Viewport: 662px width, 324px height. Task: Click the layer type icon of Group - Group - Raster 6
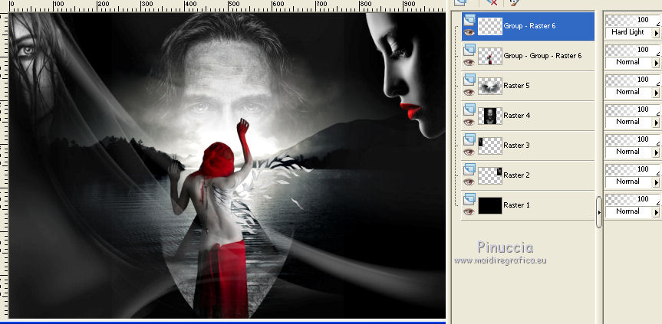tap(469, 50)
